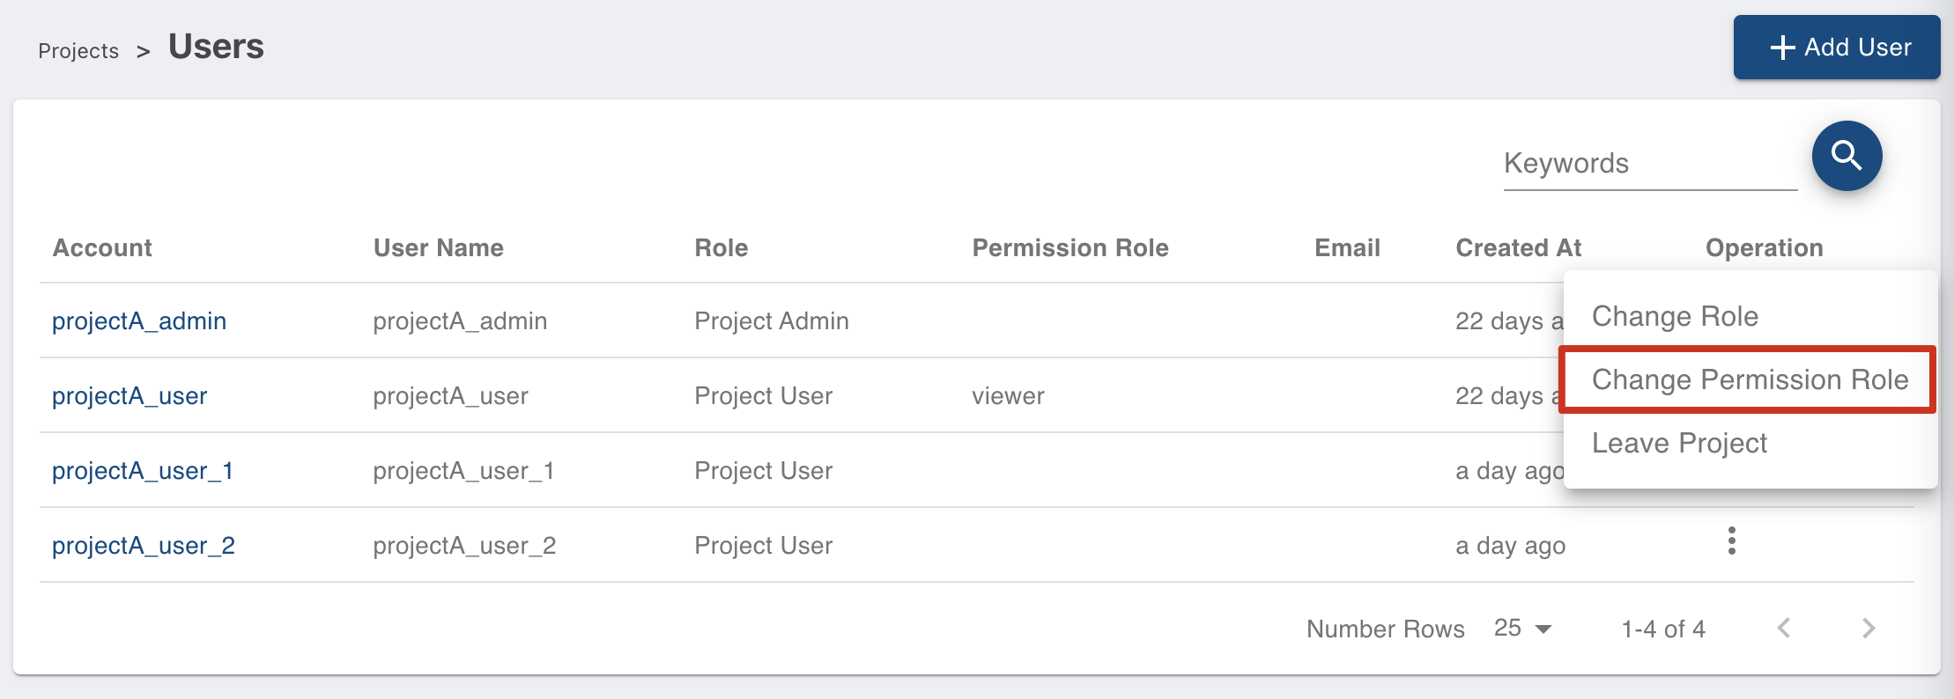This screenshot has width=1954, height=699.
Task: Go to the next page arrow
Action: click(x=1869, y=628)
